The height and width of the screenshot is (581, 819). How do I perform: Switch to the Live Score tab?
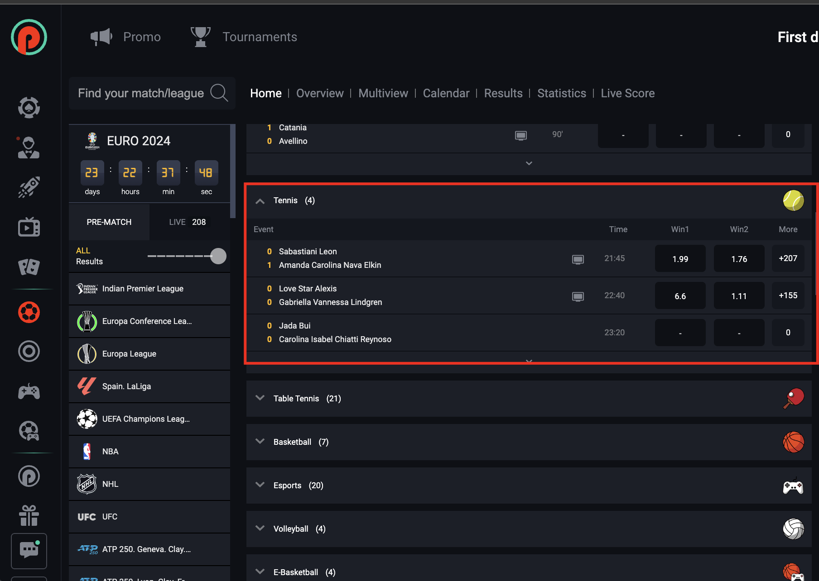[x=627, y=93]
